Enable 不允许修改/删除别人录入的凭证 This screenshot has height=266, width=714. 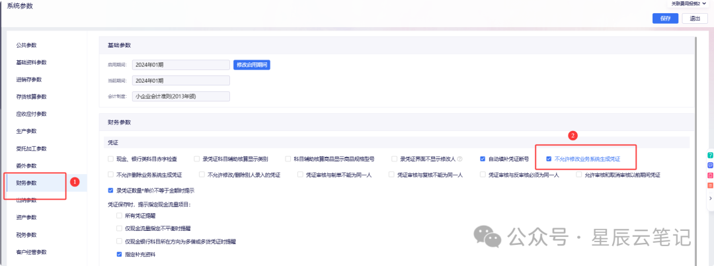tap(202, 175)
